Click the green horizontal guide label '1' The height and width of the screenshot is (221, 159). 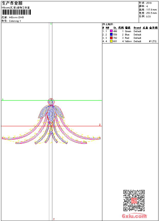(x=3, y=99)
